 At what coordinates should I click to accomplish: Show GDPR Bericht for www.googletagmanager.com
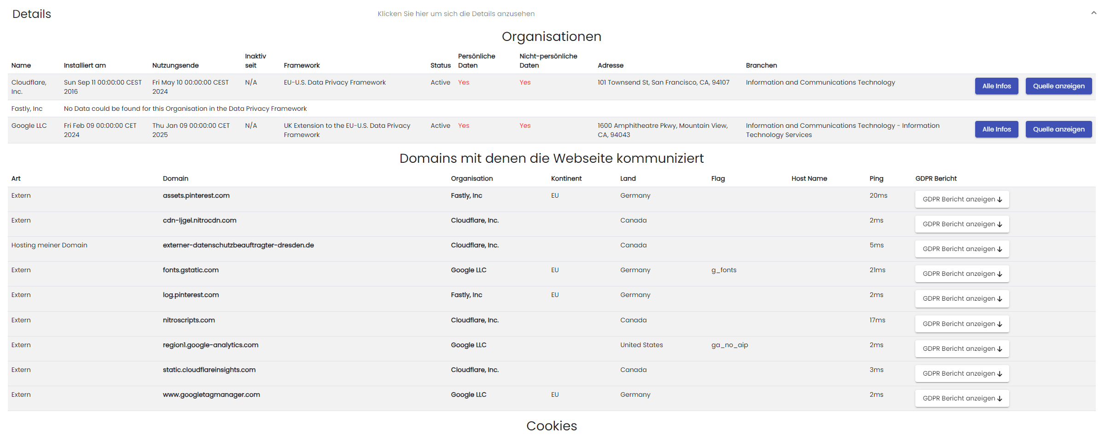tap(962, 398)
